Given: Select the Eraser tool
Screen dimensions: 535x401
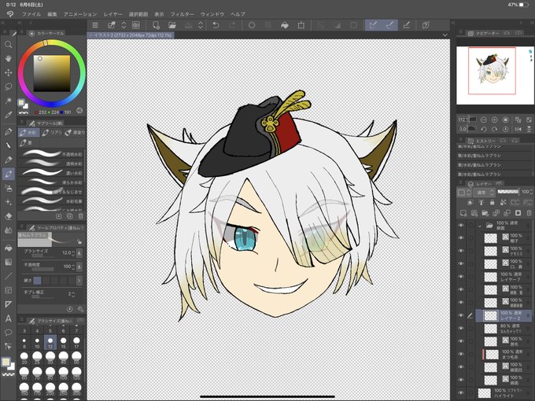Looking at the screenshot, I should click(8, 216).
